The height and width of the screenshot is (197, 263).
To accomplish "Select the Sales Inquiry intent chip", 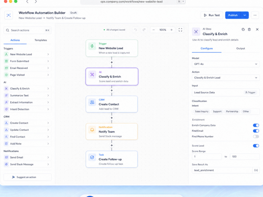I will click(x=202, y=111).
